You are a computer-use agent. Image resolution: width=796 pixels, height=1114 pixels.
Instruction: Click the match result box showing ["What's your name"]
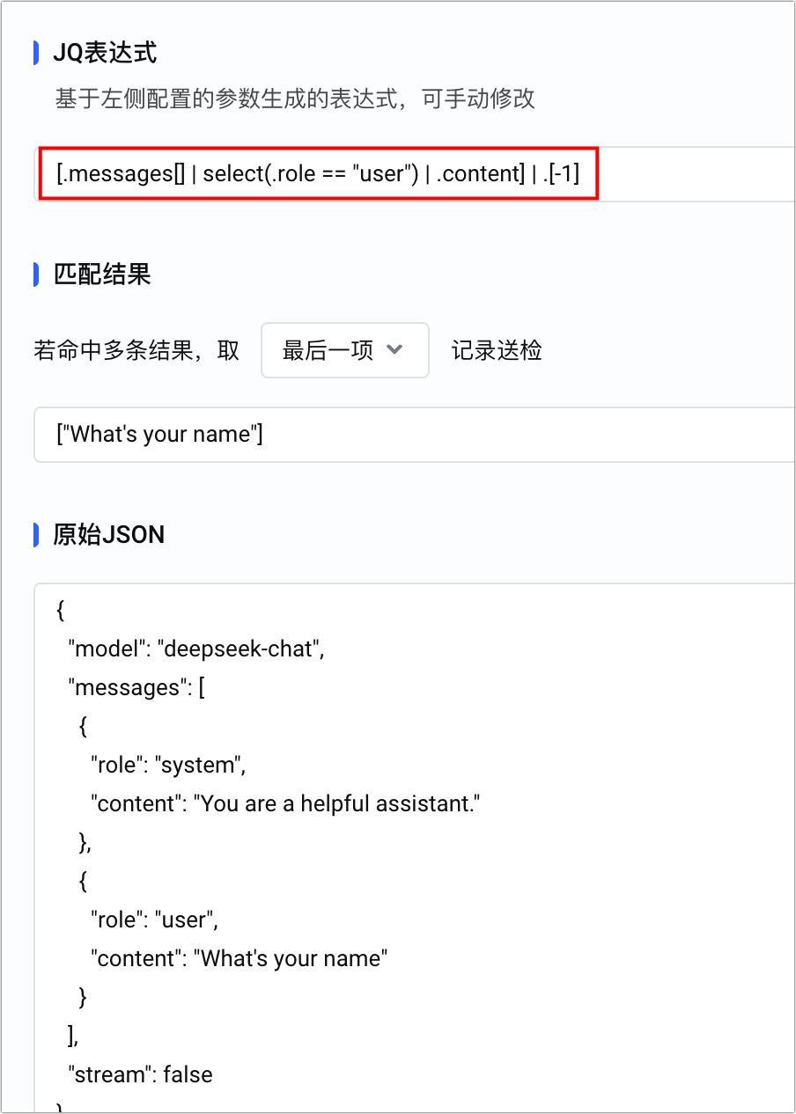414,434
